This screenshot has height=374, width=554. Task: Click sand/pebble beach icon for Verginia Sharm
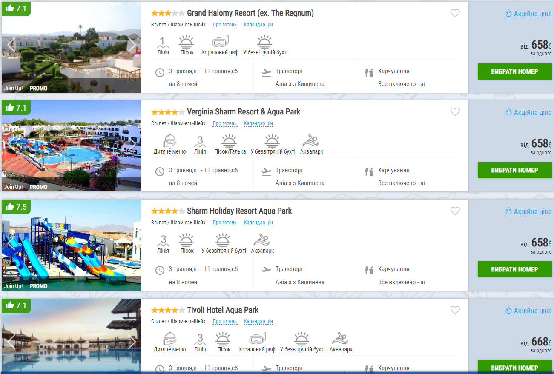coord(230,141)
